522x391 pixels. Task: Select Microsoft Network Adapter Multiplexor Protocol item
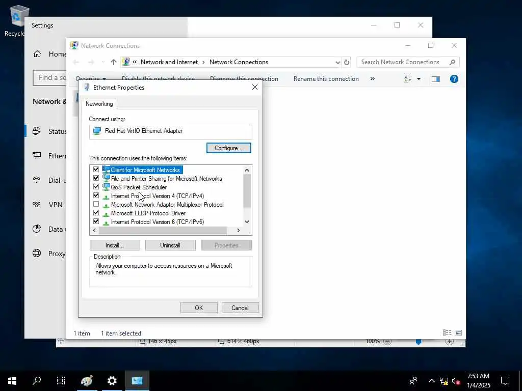click(x=167, y=205)
